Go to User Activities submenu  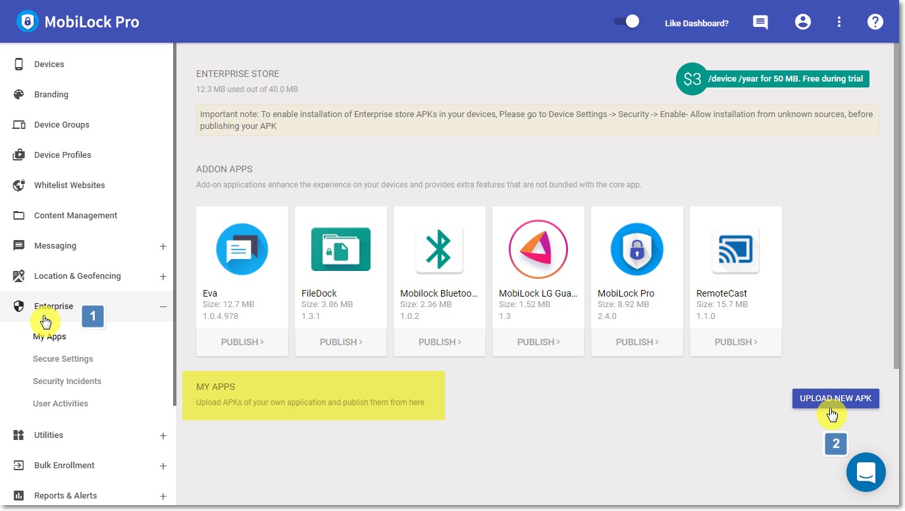click(61, 404)
